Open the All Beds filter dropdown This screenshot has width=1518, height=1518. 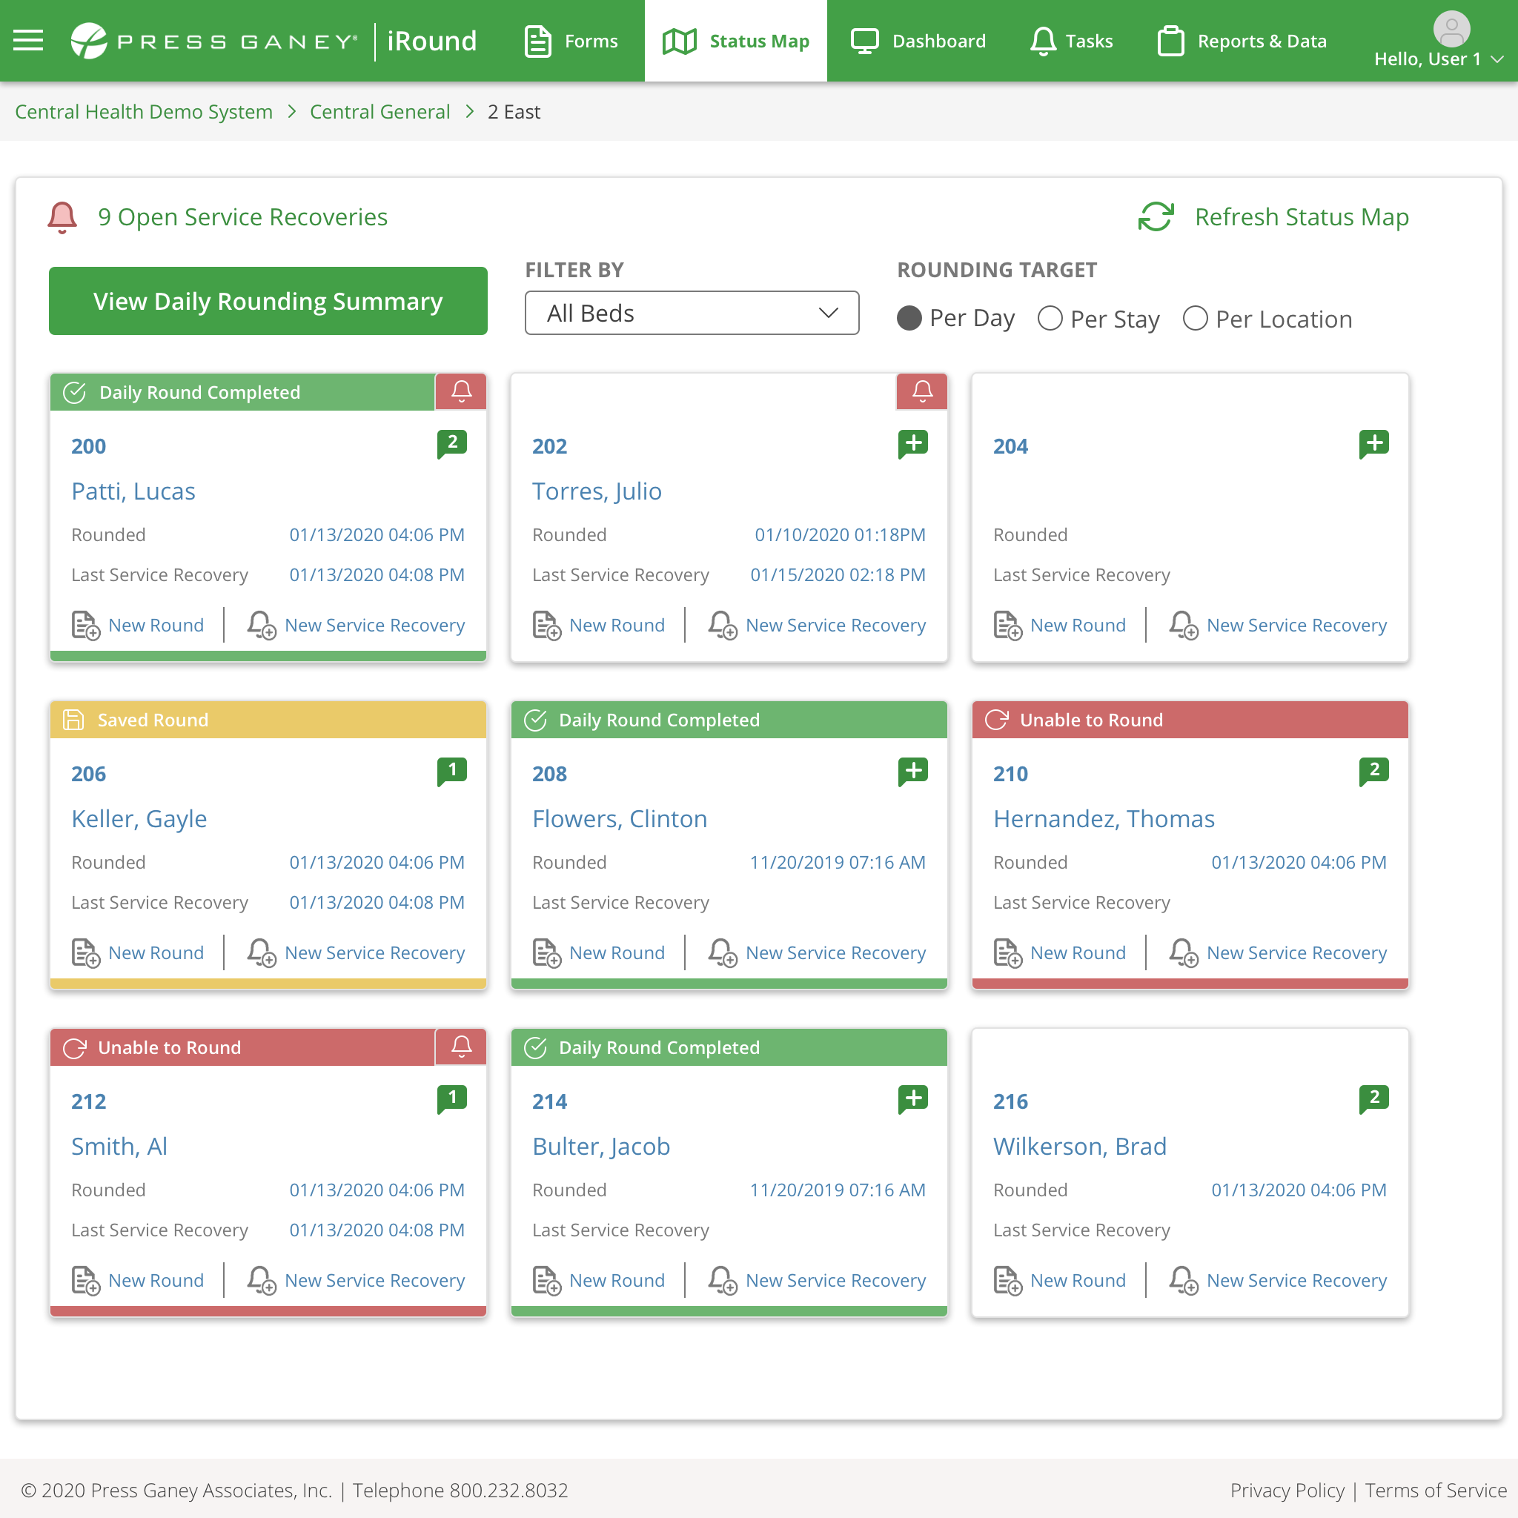[692, 313]
